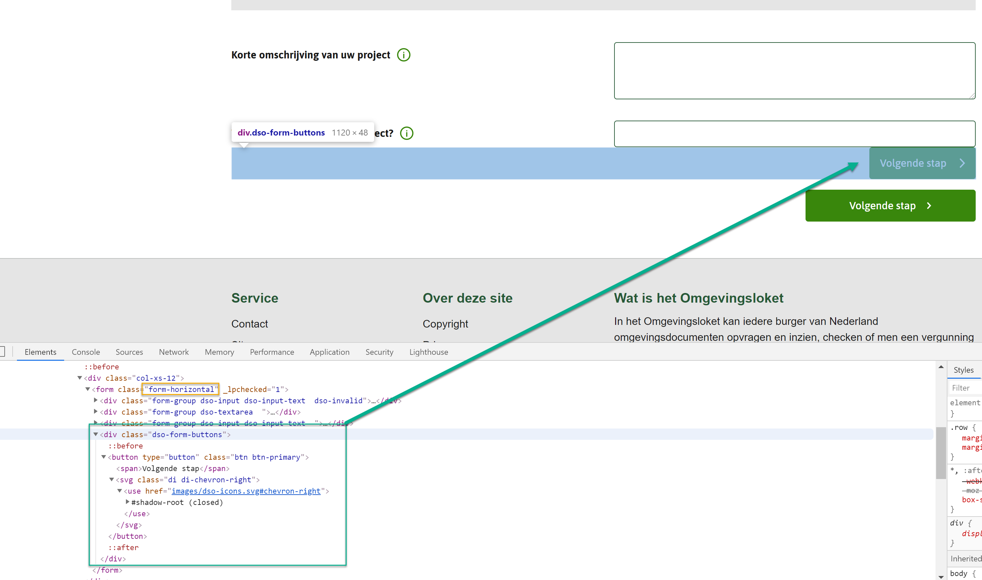Open the Lighthouse panel
The width and height of the screenshot is (982, 580).
tap(428, 352)
